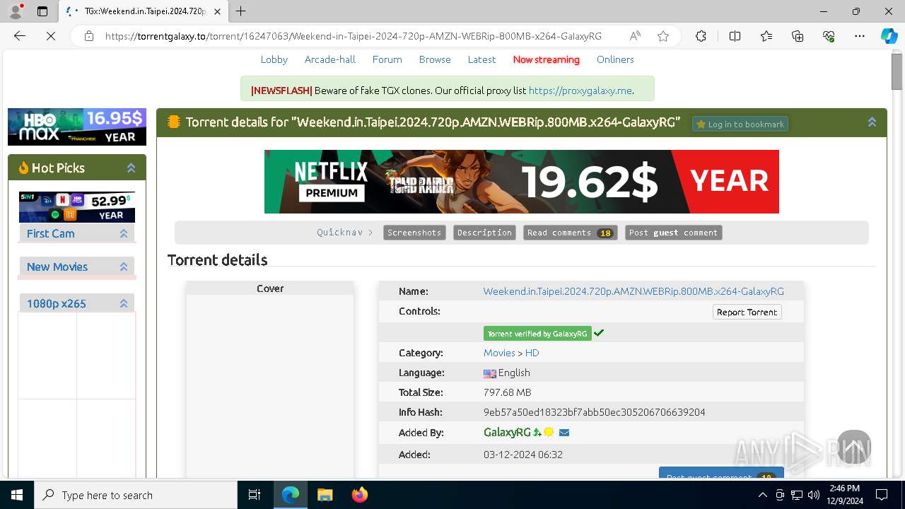905x509 pixels.
Task: Open Collections panel
Action: (798, 36)
